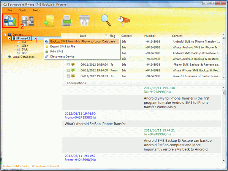Open the Tools menu
The width and height of the screenshot is (228, 171).
click(22, 10)
